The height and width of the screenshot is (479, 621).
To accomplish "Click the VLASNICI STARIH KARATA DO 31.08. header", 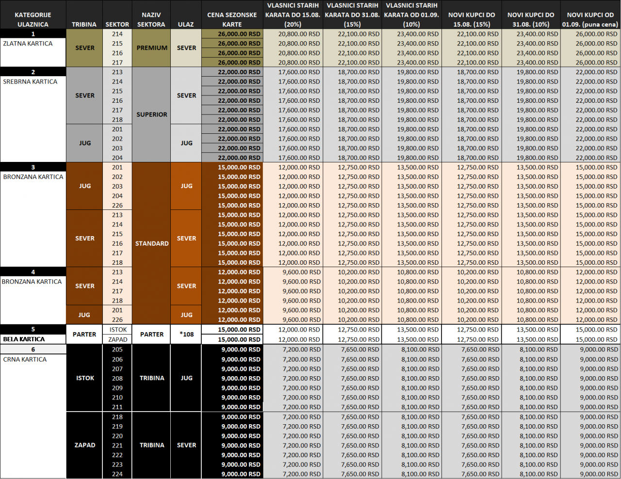I will pos(352,15).
